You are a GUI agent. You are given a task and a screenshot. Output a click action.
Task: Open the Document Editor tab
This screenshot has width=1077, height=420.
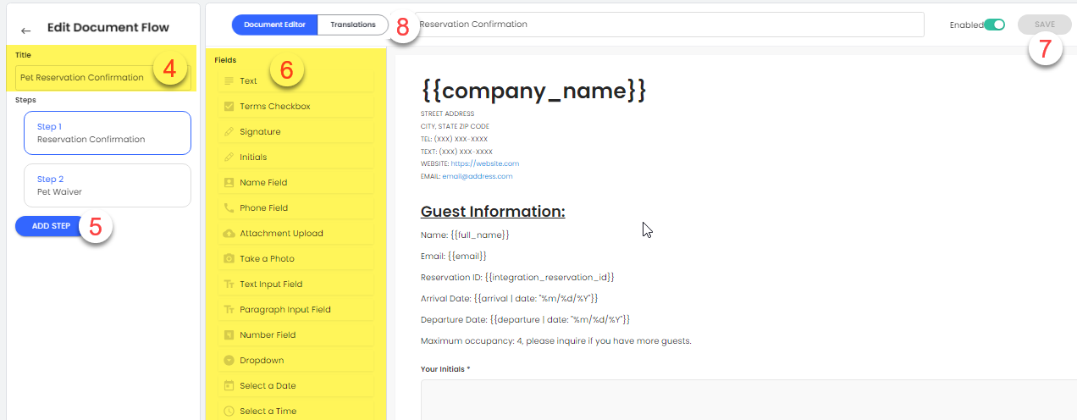click(x=274, y=25)
